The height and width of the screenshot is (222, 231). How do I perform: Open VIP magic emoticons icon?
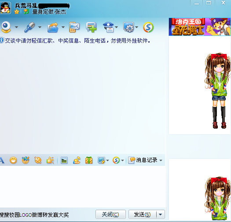click(26, 160)
